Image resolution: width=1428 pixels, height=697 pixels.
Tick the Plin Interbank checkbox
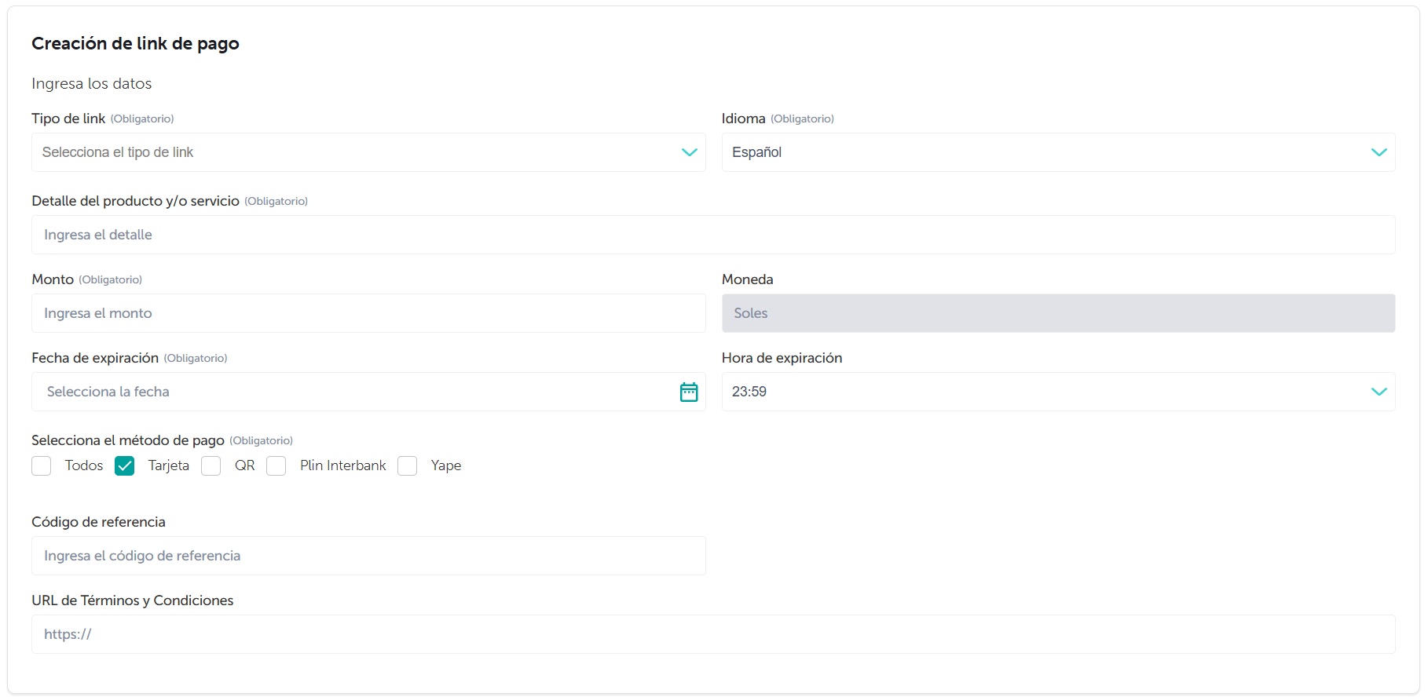276,466
